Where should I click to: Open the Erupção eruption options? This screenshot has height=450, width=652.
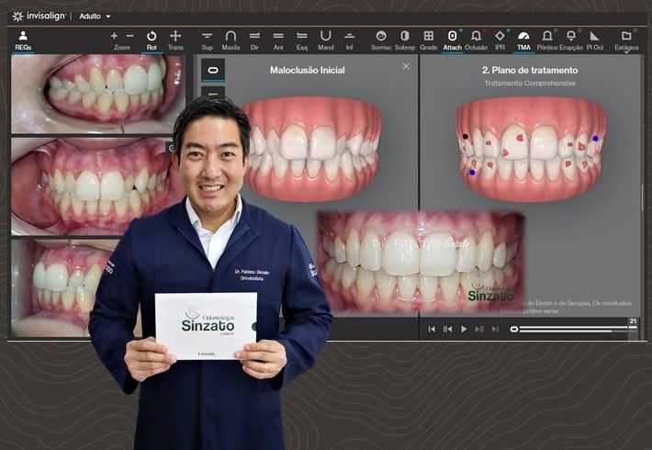(x=570, y=39)
